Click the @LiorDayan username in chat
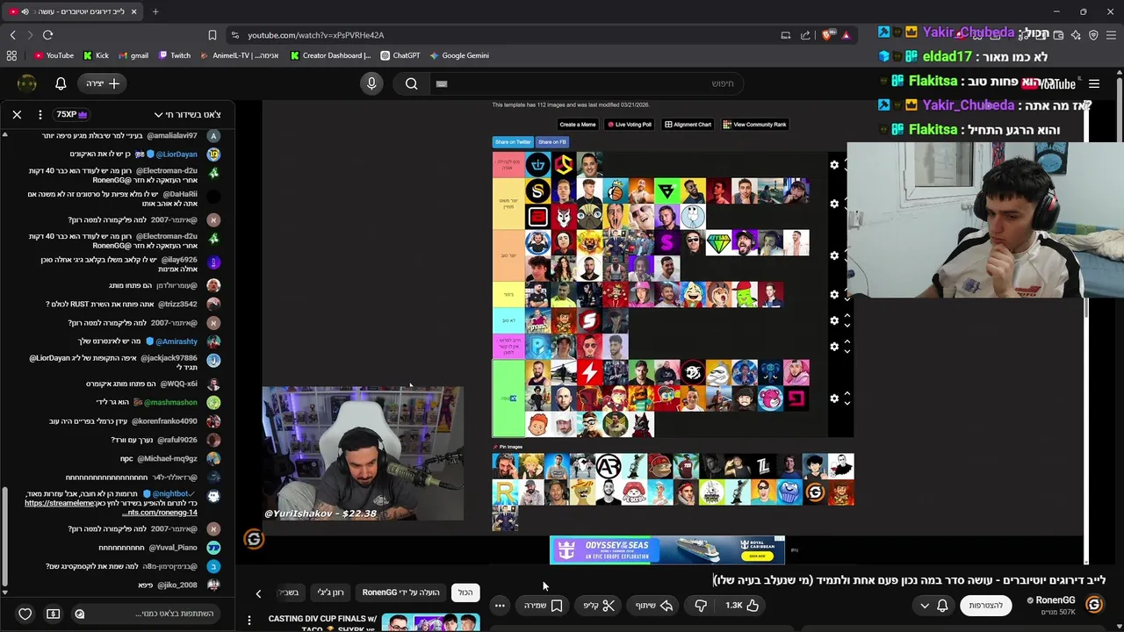This screenshot has width=1124, height=632. (x=177, y=154)
